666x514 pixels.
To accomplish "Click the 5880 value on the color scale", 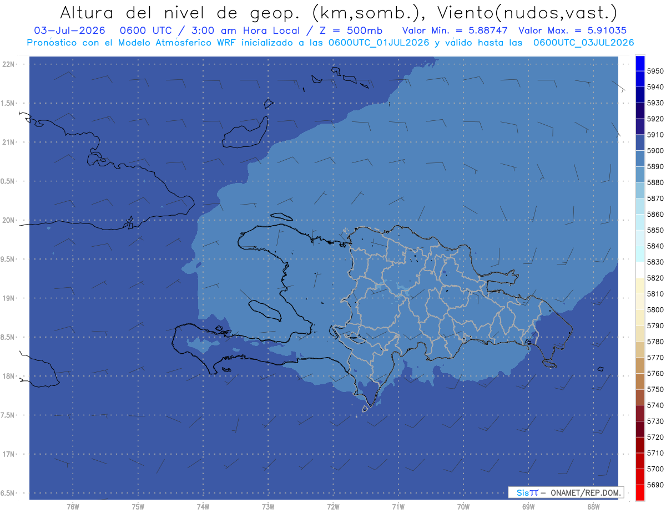I will (x=655, y=182).
